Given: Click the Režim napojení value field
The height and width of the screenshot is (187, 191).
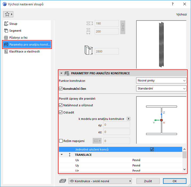Looking at the screenshot, I should 117,141.
